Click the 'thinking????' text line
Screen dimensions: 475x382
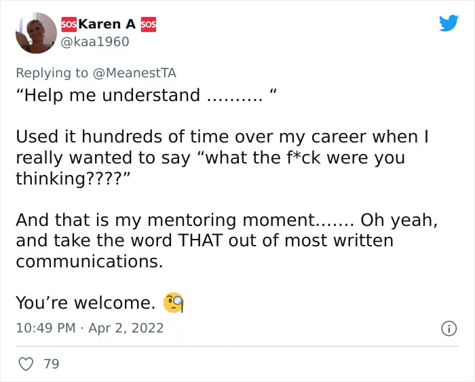tap(73, 178)
